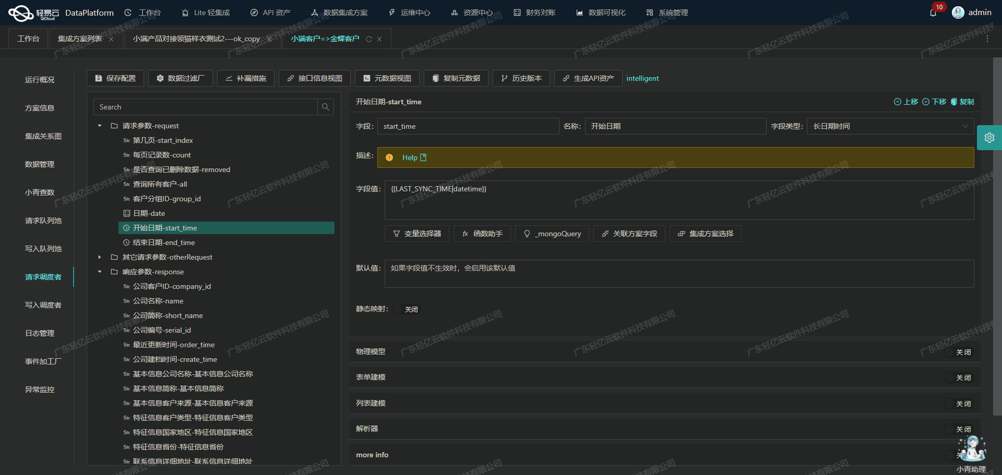Click the 名称 开始日期 input
Viewport: 1002px width, 475px height.
click(675, 126)
